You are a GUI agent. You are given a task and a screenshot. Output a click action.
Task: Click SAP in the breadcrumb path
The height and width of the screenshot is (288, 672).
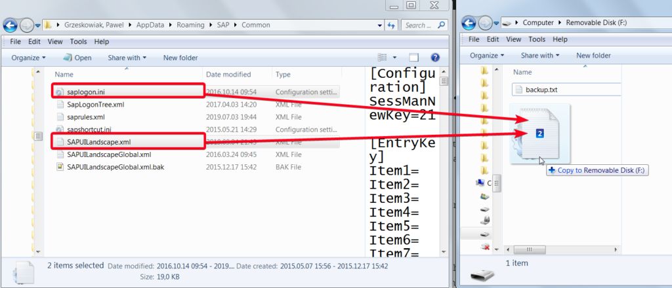pyautogui.click(x=223, y=26)
